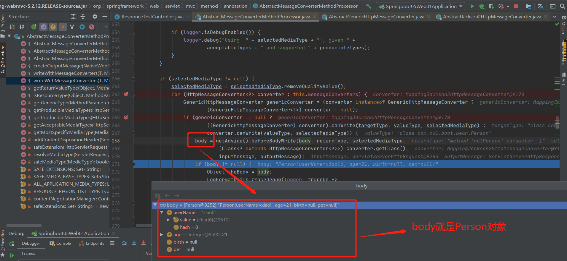567x261 pixels.
Task: Close the Springboot05Web01Application debug session tab
Action: (113, 234)
